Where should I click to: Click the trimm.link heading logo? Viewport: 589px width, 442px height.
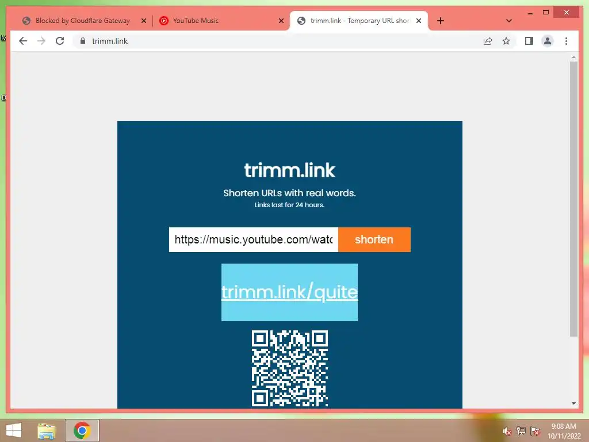click(289, 170)
